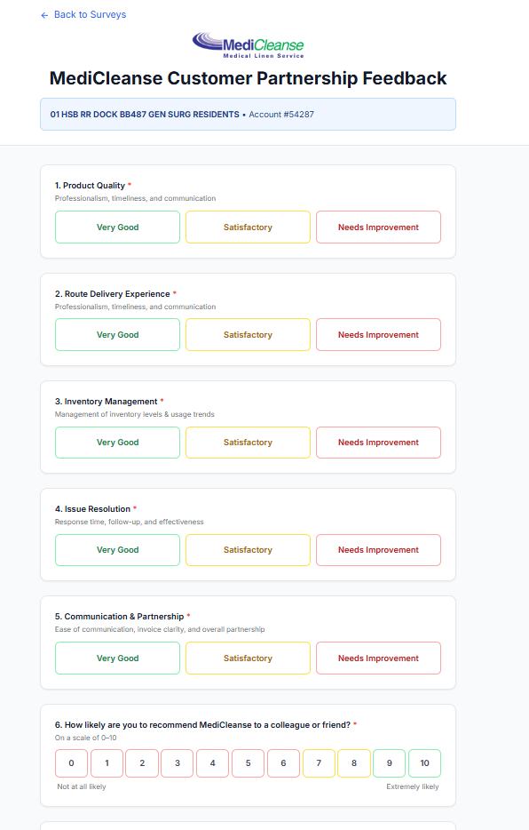Pick Satisfactory for Communication & Partnership
The image size is (529, 830).
pos(248,658)
